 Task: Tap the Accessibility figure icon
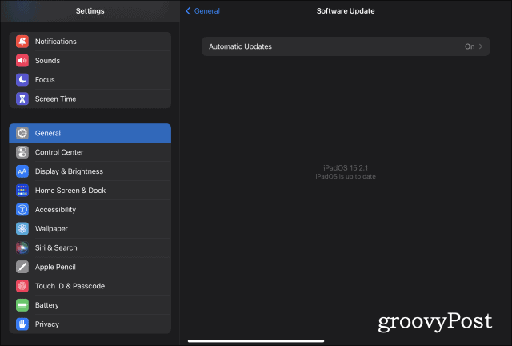22,210
